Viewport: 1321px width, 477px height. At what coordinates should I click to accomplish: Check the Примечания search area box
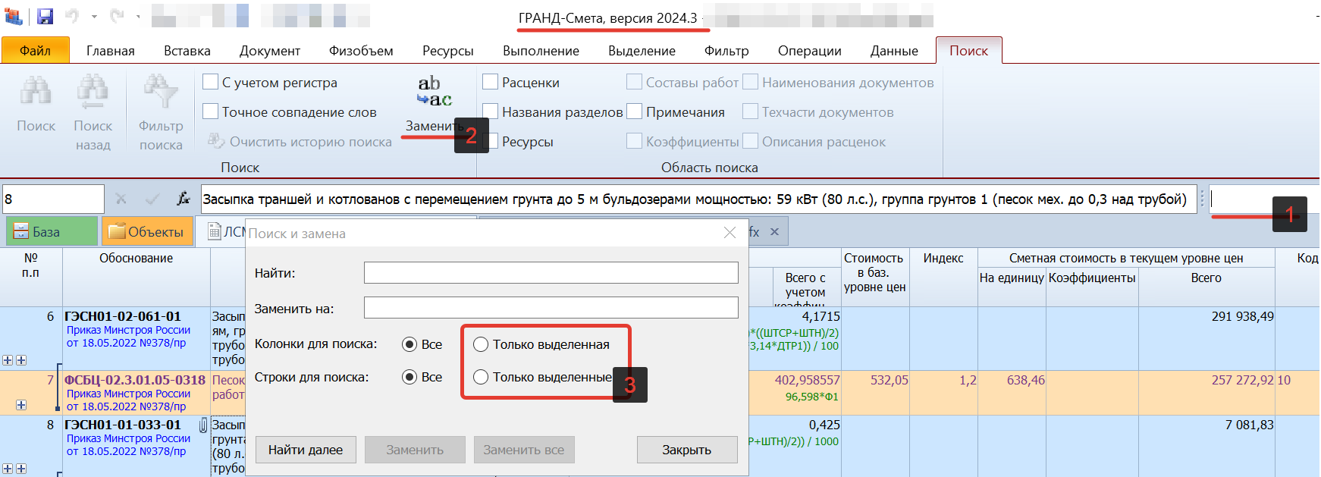point(634,111)
